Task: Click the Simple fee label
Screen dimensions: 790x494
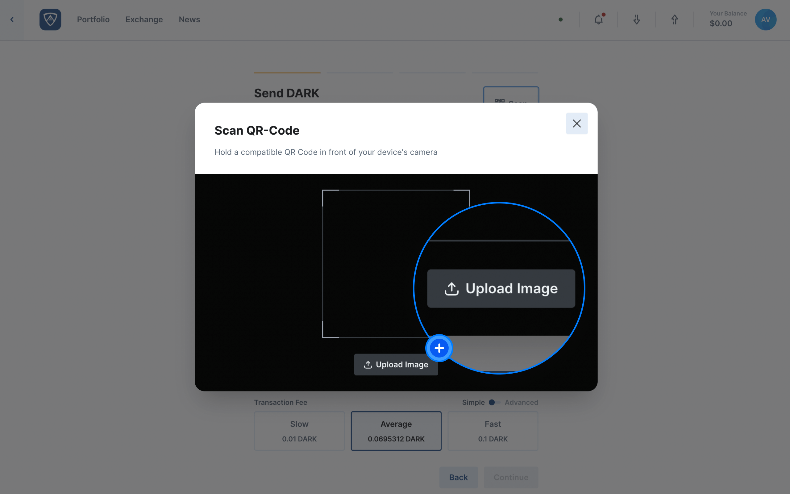Action: [473, 403]
